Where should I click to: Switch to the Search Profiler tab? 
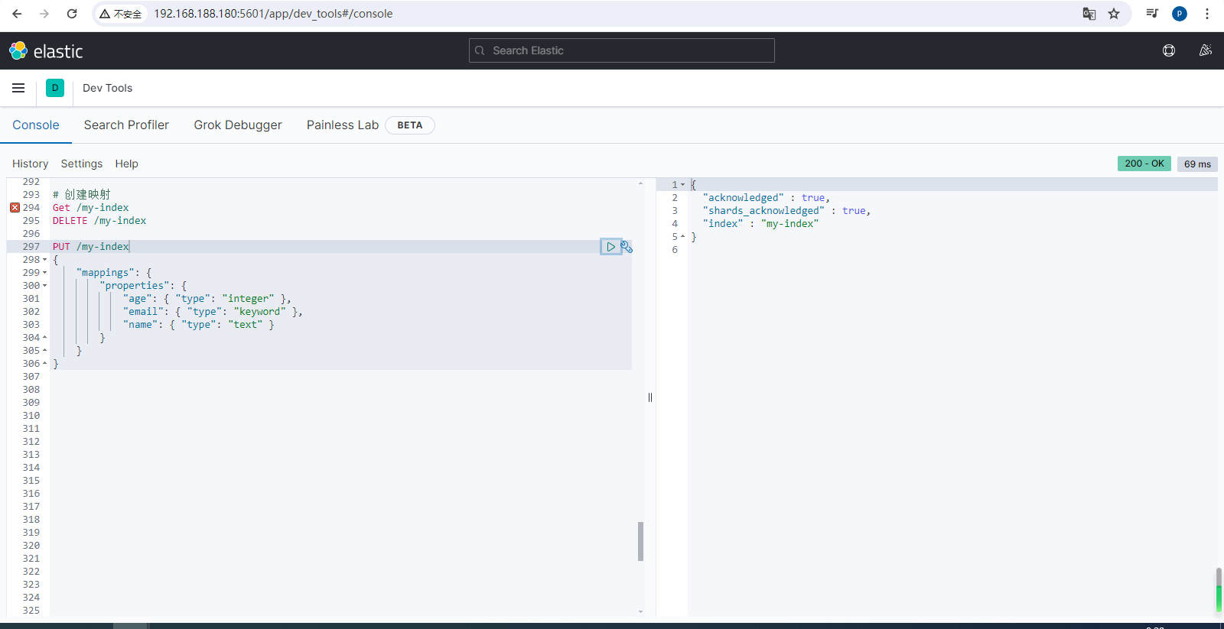click(x=126, y=125)
